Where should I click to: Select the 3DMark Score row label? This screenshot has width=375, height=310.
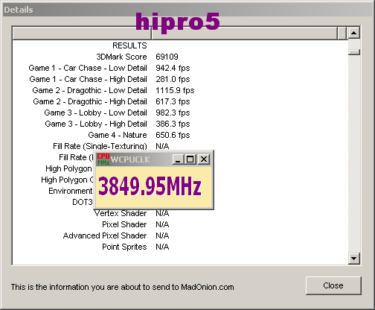tap(121, 57)
